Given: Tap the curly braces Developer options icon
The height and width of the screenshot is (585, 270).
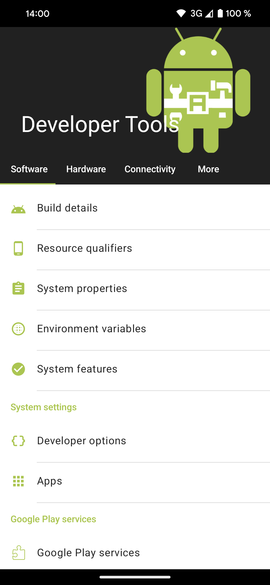Looking at the screenshot, I should point(18,441).
